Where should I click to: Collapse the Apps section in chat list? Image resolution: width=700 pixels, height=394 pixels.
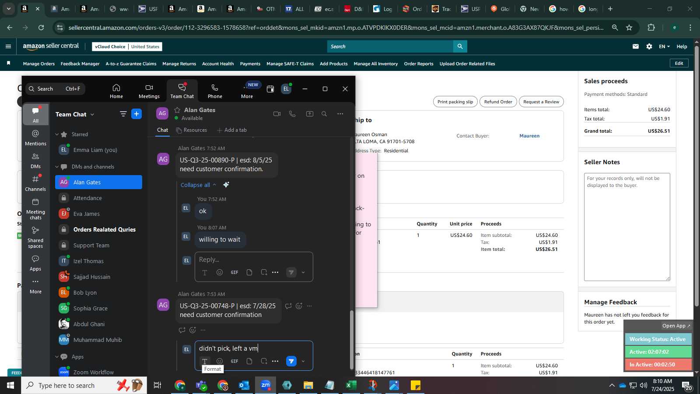point(57,357)
